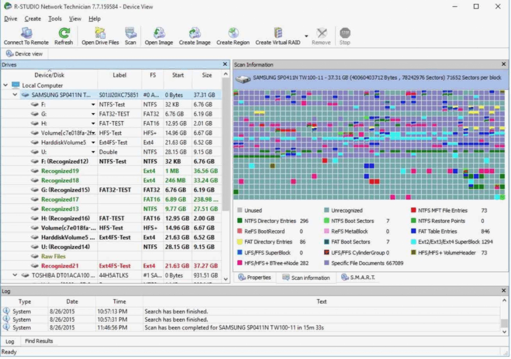Open the dropdown arrow for partition U:

(93, 152)
